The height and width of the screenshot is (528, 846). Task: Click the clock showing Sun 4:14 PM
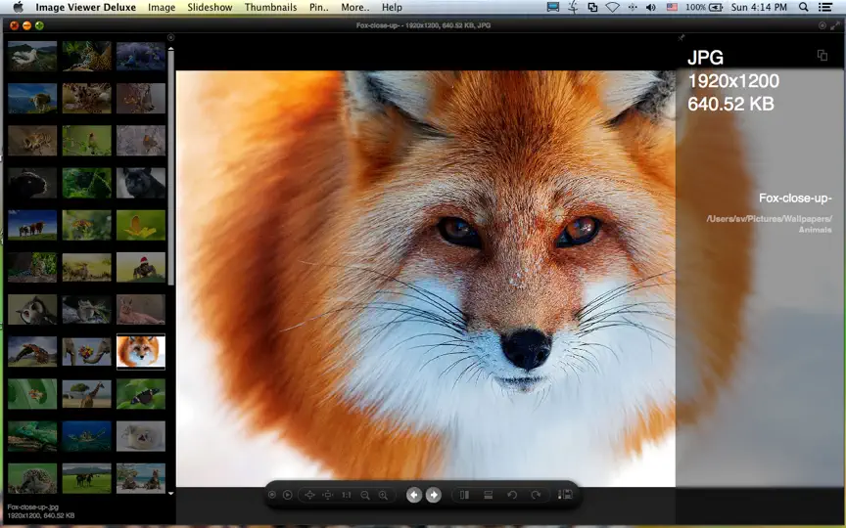tap(759, 7)
